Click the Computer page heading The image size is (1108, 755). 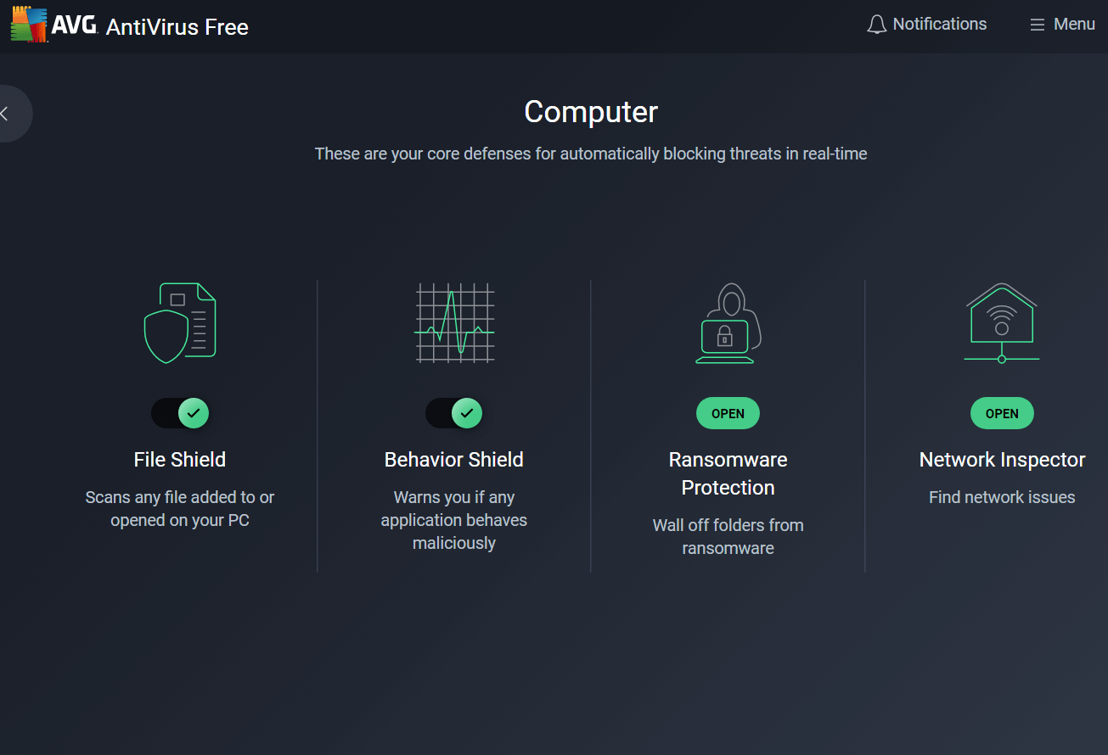point(591,112)
